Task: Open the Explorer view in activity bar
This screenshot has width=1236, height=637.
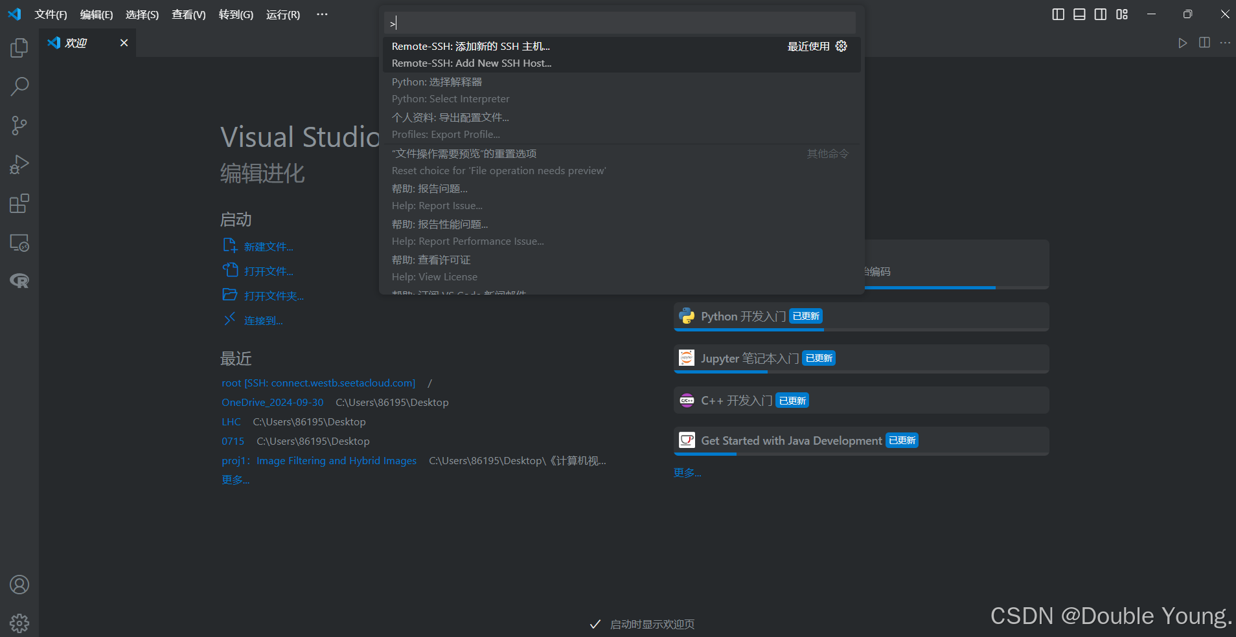Action: pyautogui.click(x=19, y=48)
